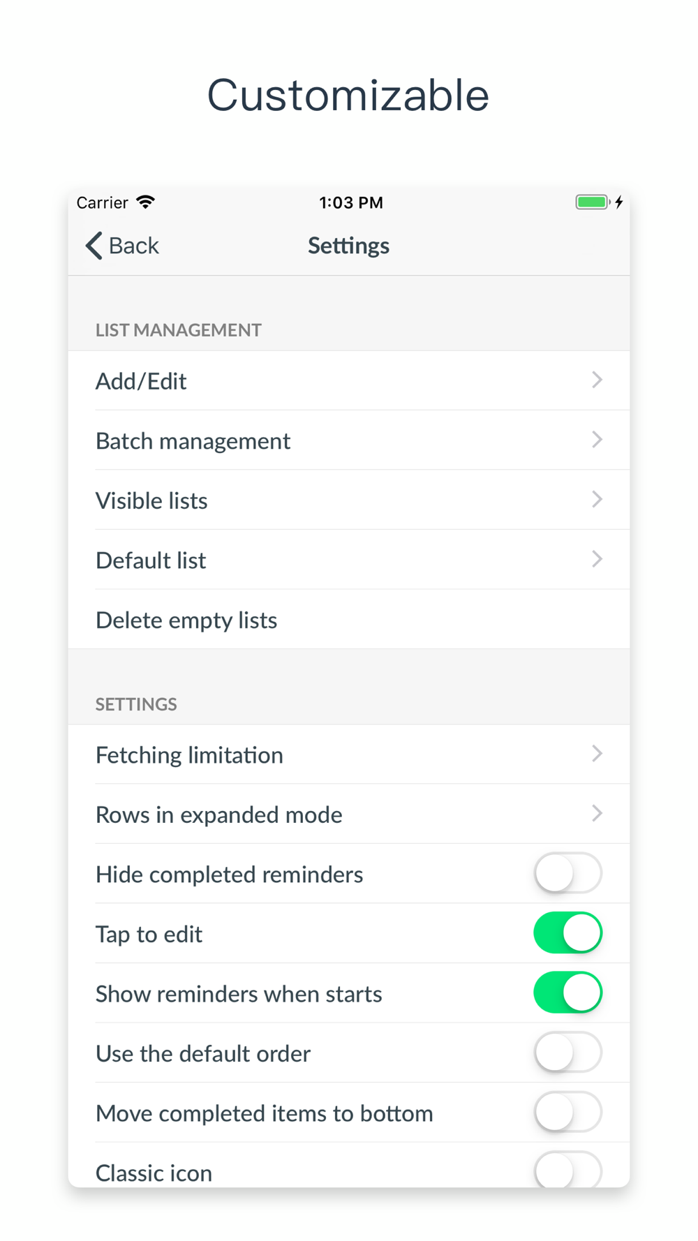Tap the Settings title in header
Image resolution: width=698 pixels, height=1241 pixels.
349,246
